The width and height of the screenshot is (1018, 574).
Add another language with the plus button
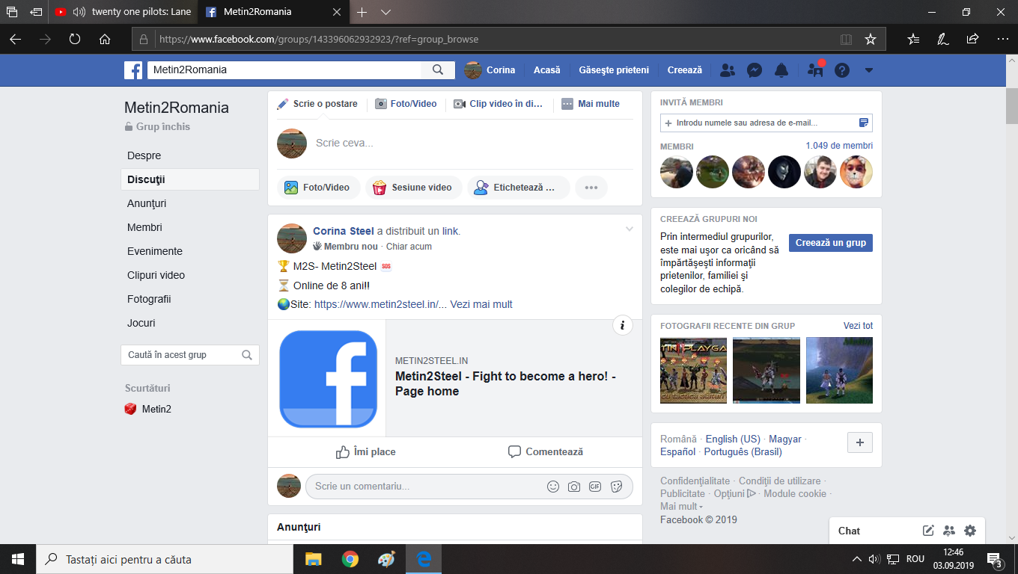[859, 442]
